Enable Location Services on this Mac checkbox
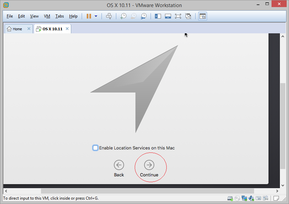This screenshot has height=204, width=289. 95,148
